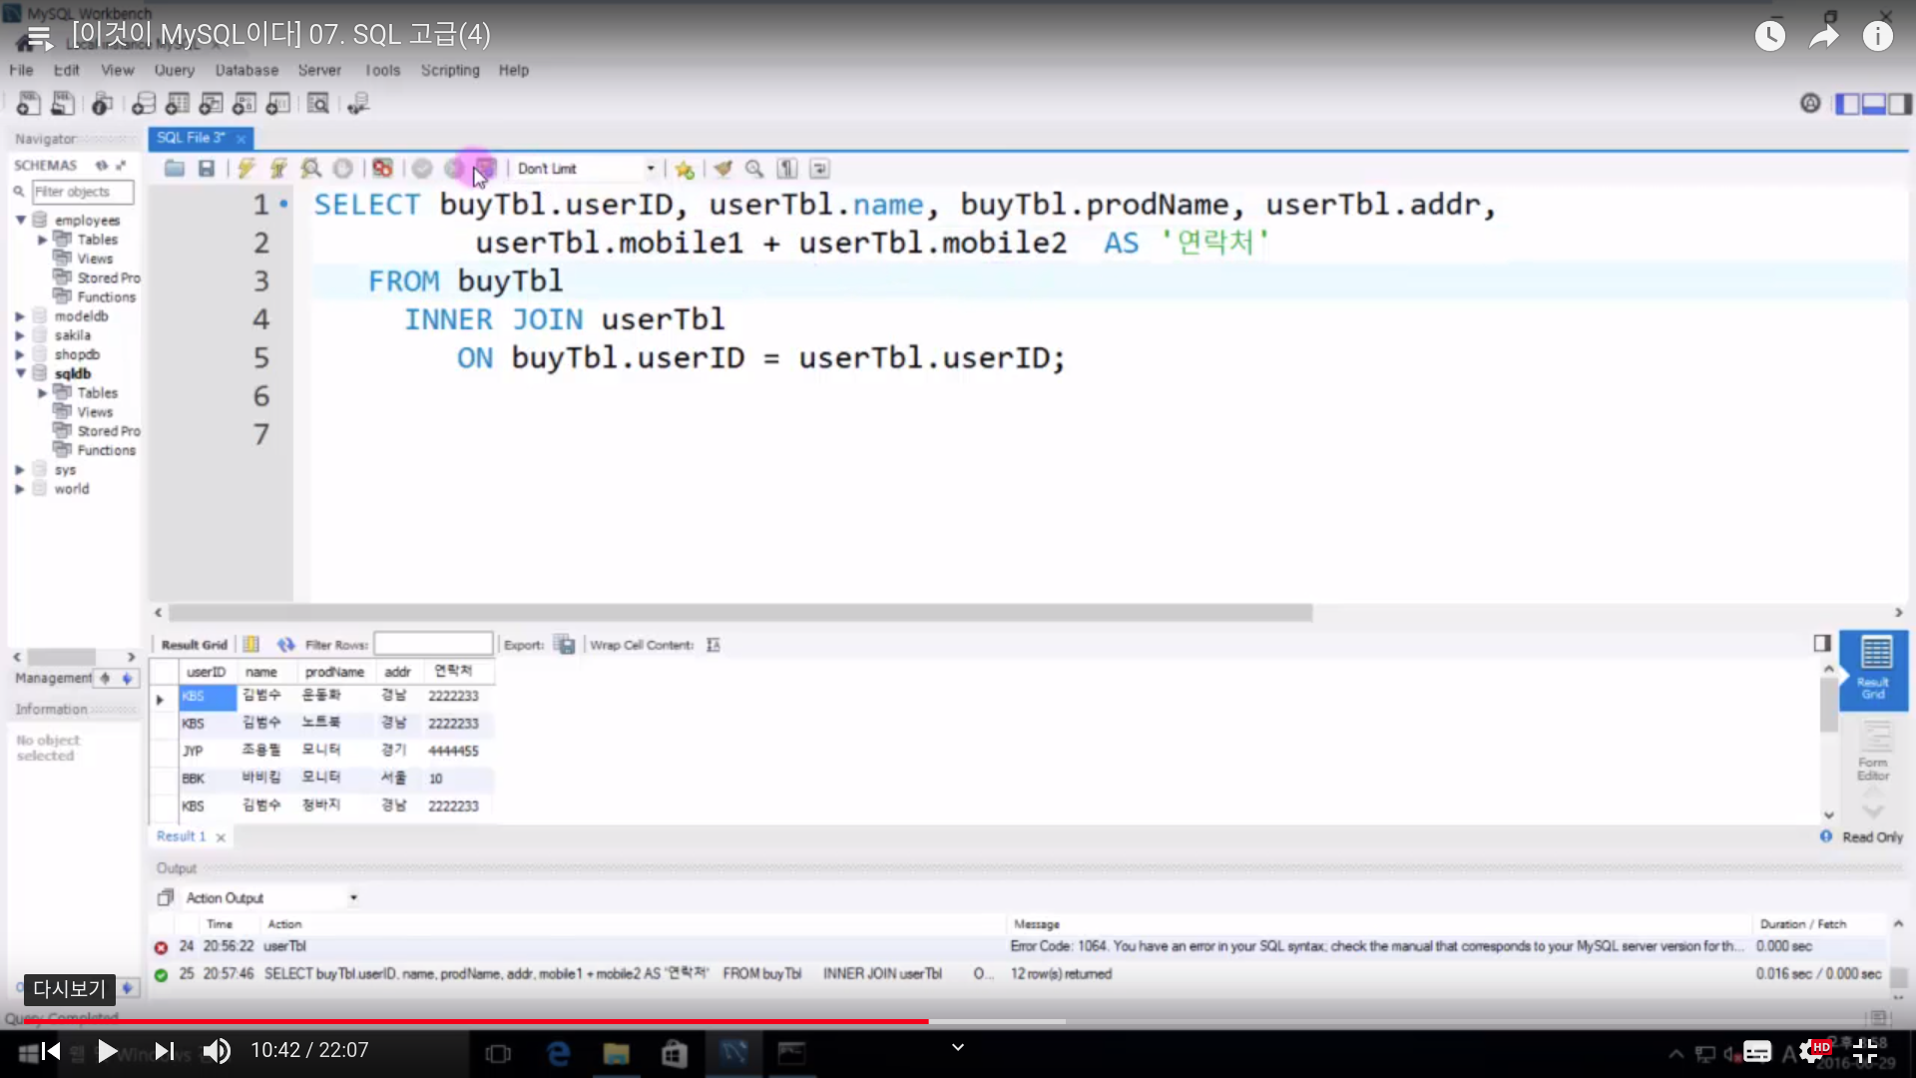Beautify the query with the broom icon
This screenshot has width=1916, height=1078.
point(723,169)
